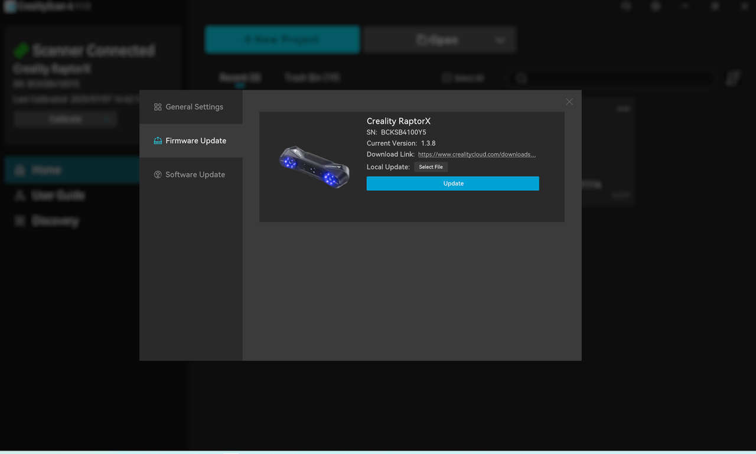The height and width of the screenshot is (454, 756).
Task: Open the crealitycloud.com download link
Action: (x=477, y=155)
